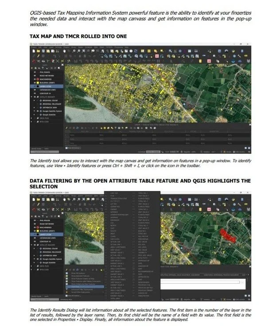Collapse SATELLITE IMAGERY group in lower screenshot
The height and width of the screenshot is (336, 269).
click(32, 245)
